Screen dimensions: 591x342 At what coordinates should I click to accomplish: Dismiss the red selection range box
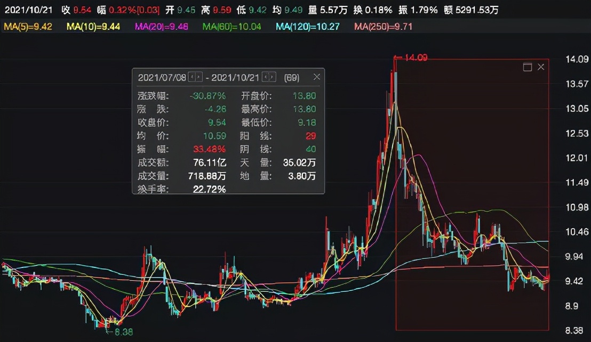coord(541,67)
